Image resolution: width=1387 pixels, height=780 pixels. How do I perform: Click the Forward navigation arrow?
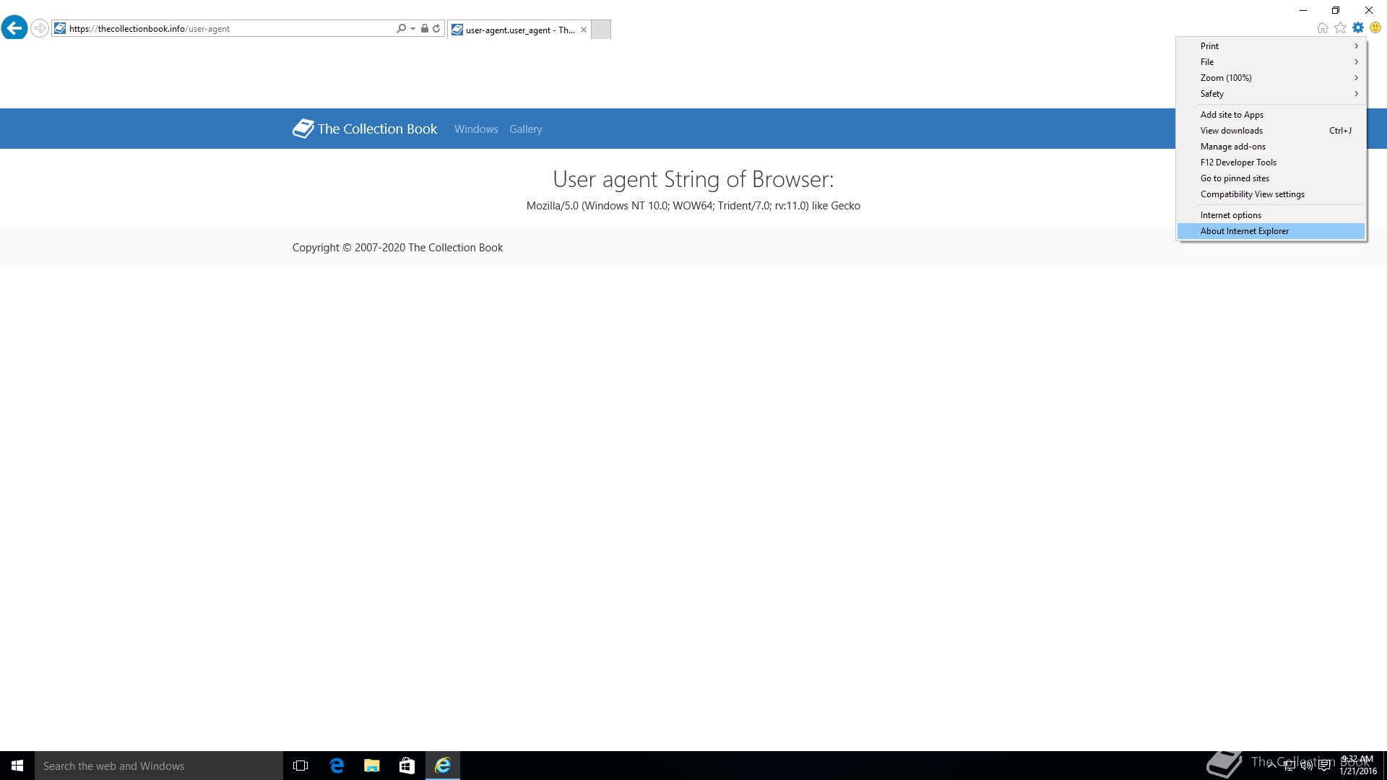[40, 28]
